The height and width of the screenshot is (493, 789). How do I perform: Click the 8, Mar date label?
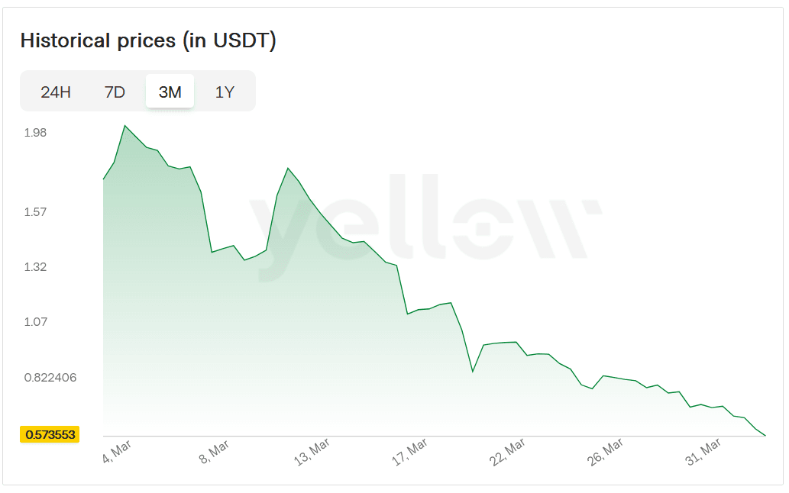(214, 452)
